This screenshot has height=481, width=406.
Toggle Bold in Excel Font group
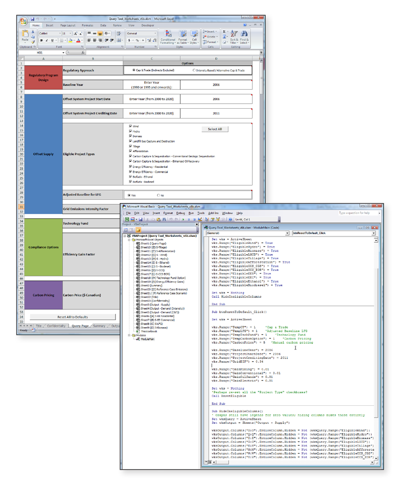coord(42,41)
